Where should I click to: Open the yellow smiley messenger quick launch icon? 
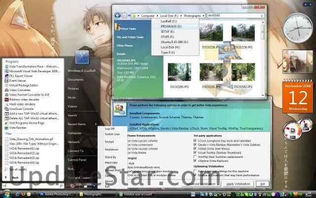[x=29, y=195]
